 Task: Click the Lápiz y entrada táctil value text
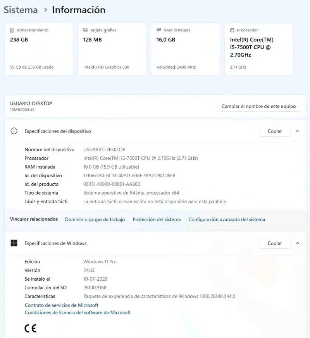click(155, 202)
